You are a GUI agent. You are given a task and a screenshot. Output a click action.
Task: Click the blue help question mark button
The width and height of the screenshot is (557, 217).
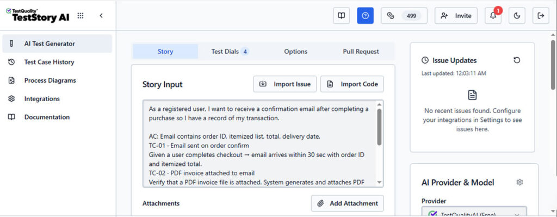365,16
